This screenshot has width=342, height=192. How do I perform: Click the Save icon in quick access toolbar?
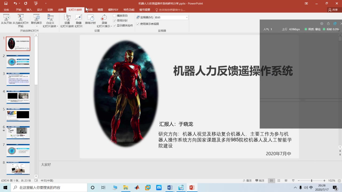[6, 3]
